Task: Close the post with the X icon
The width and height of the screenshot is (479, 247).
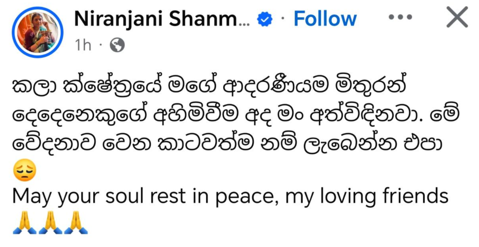Action: click(x=457, y=18)
